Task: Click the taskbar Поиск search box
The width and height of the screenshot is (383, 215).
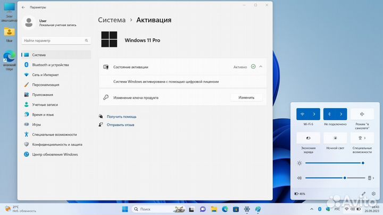Action: click(x=159, y=209)
